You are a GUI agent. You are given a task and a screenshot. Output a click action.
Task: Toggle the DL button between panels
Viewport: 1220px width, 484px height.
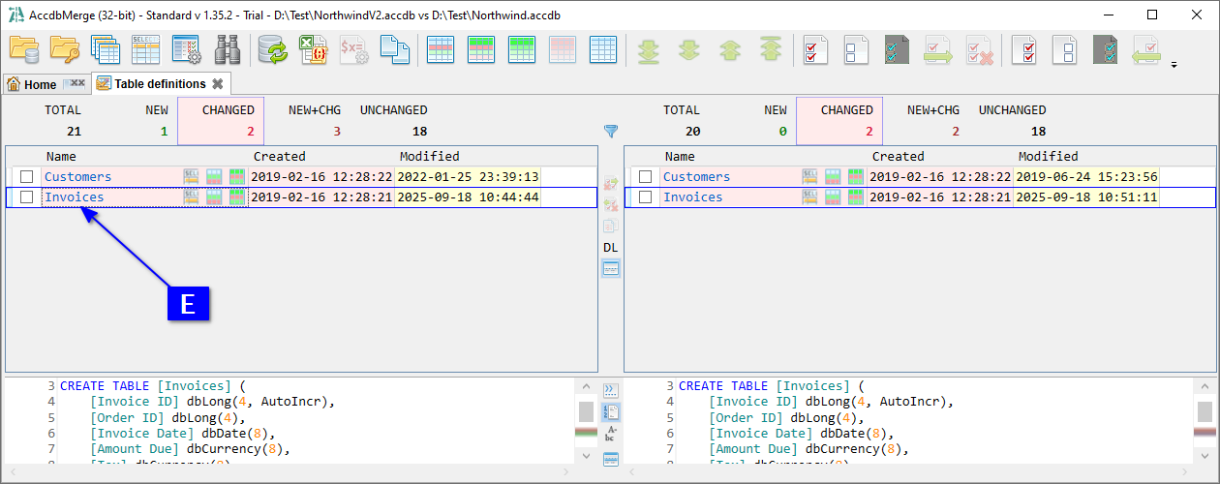tap(611, 248)
